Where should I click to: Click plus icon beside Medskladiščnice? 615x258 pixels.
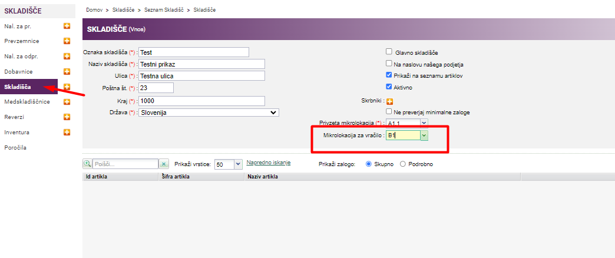pyautogui.click(x=67, y=102)
